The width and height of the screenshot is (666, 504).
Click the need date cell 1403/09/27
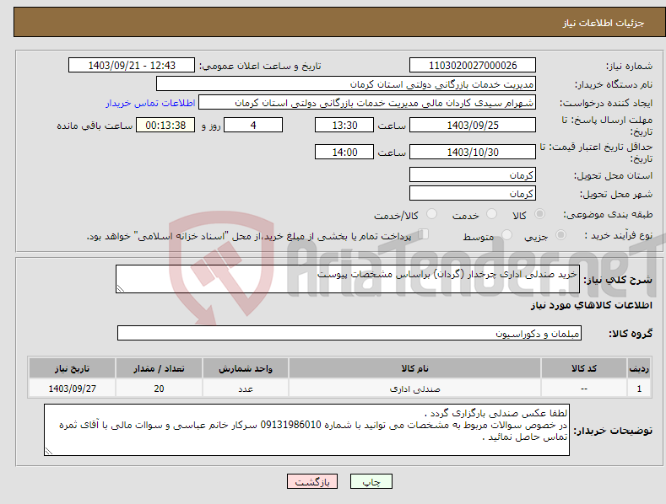73,389
